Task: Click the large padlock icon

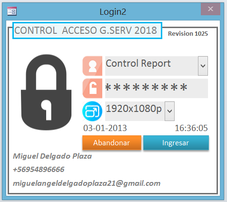Action: click(46, 92)
